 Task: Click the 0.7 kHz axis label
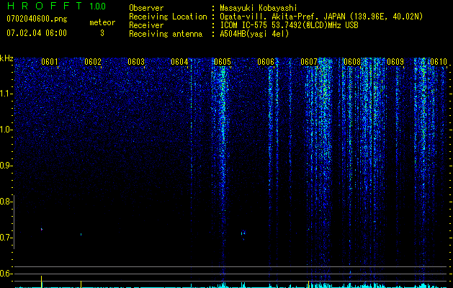[5, 238]
